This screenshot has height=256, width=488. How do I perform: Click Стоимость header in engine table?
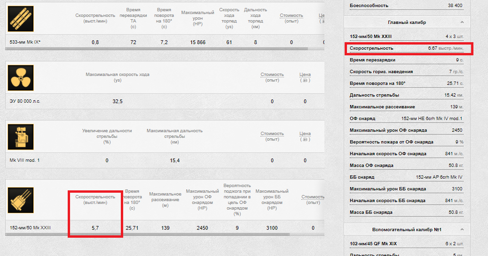click(272, 75)
